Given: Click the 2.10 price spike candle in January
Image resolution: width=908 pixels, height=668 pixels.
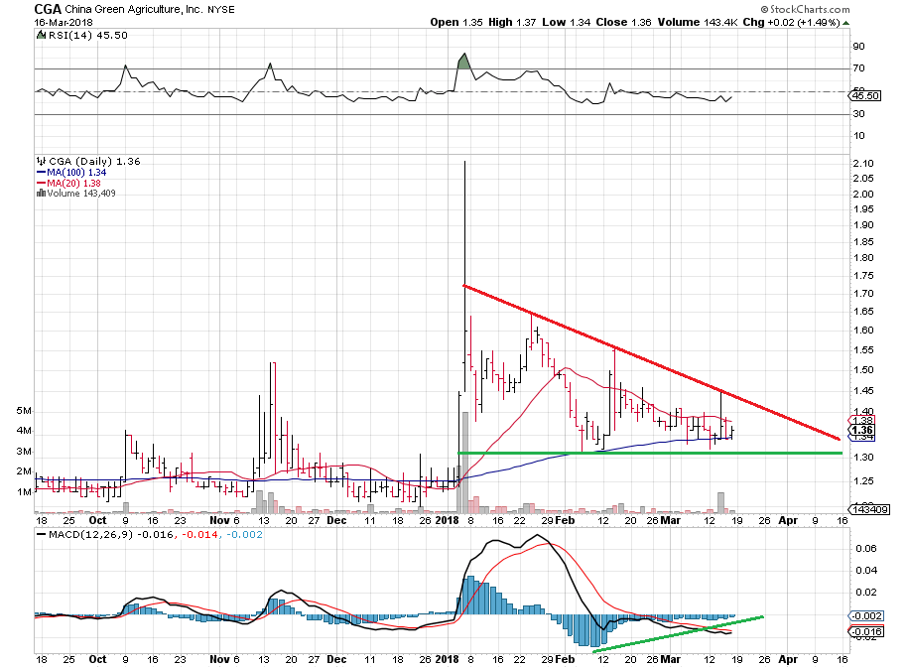Looking at the screenshot, I should click(x=464, y=275).
